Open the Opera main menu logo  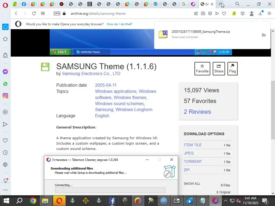[x=5, y=5]
